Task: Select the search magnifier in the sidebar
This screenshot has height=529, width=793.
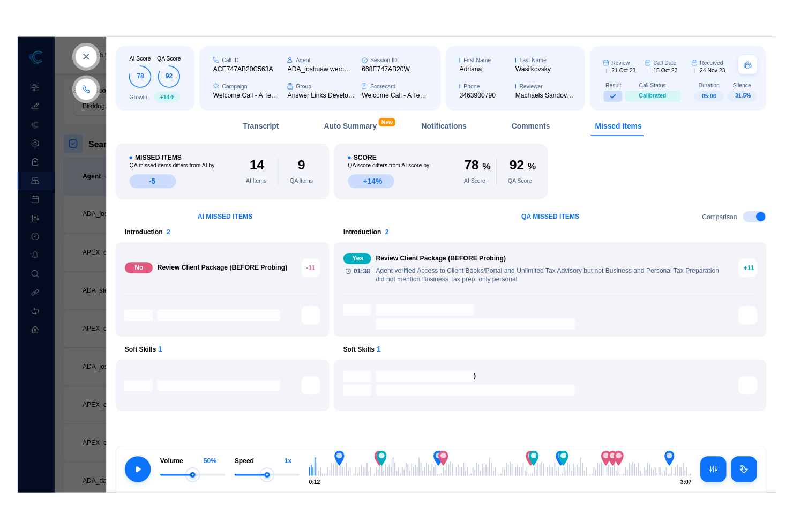Action: point(35,273)
